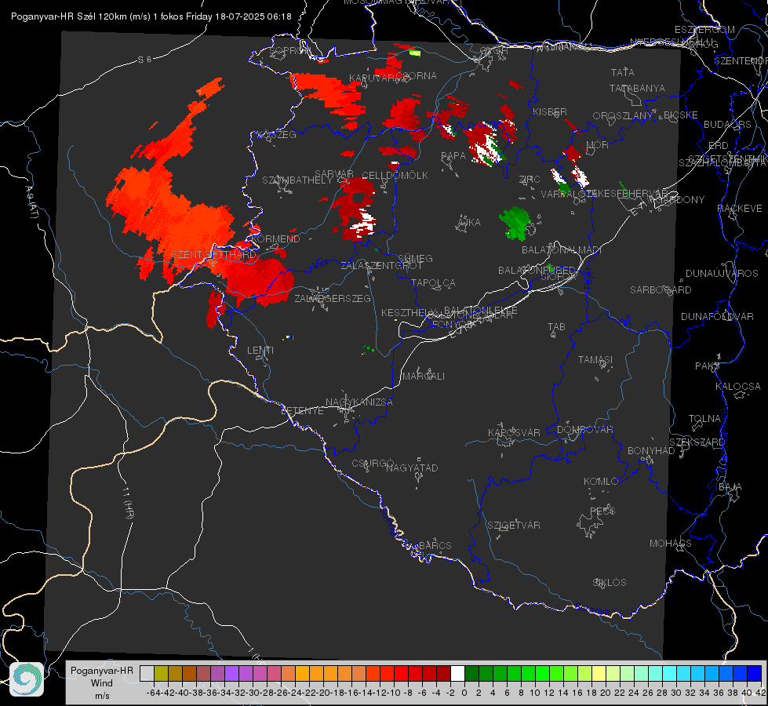Image resolution: width=768 pixels, height=706 pixels.
Task: Select the gray legend swatch left of -64
Action: [147, 673]
